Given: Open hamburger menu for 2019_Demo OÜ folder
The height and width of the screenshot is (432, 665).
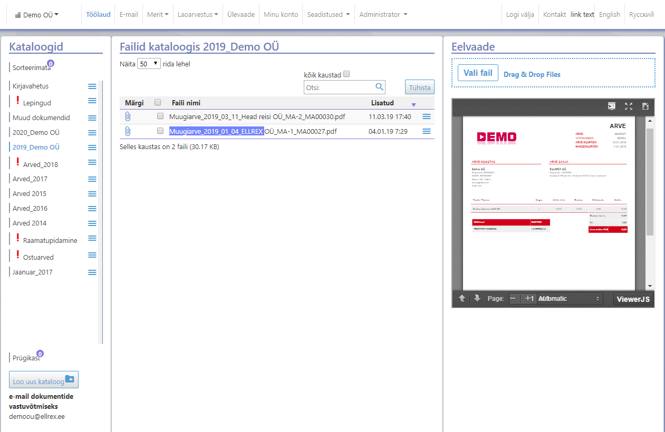Looking at the screenshot, I should (92, 148).
